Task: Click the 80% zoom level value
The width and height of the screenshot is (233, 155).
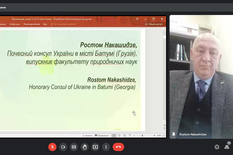Action: [159, 136]
